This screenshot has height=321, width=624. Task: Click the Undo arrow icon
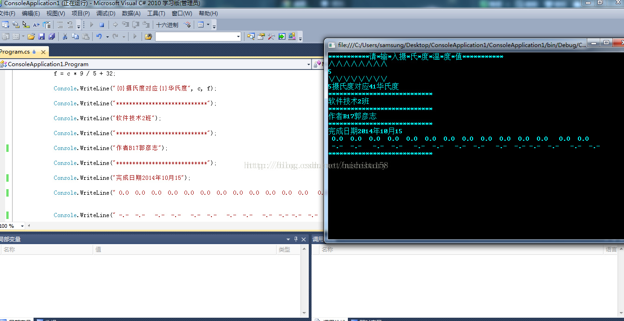(99, 36)
